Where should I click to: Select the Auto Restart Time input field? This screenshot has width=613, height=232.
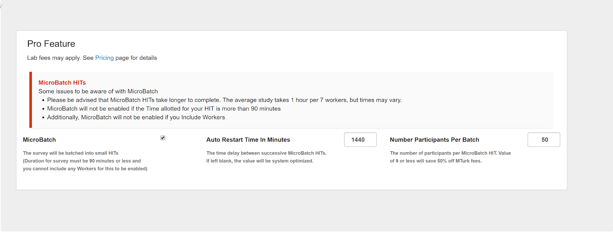pyautogui.click(x=360, y=140)
